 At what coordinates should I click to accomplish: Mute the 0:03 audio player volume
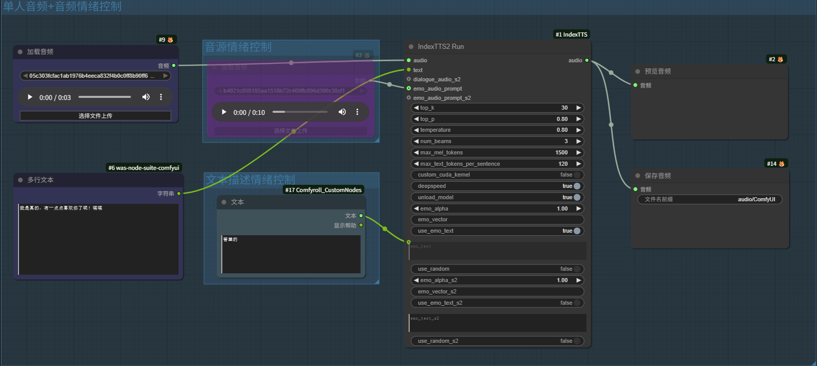pos(146,97)
